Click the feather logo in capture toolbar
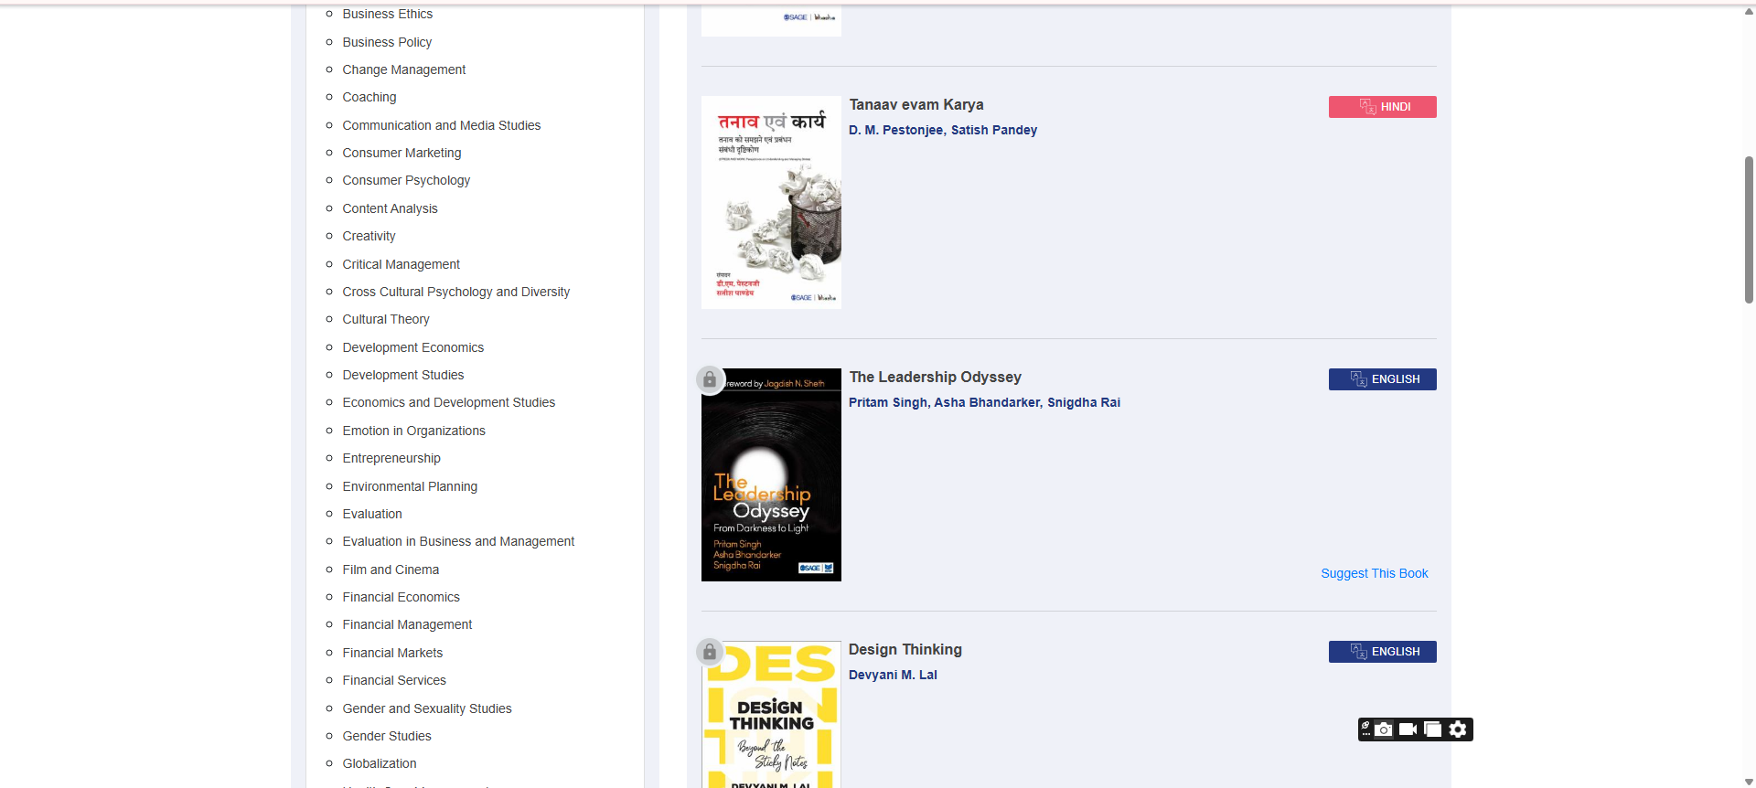Viewport: 1756px width, 788px height. [1365, 729]
